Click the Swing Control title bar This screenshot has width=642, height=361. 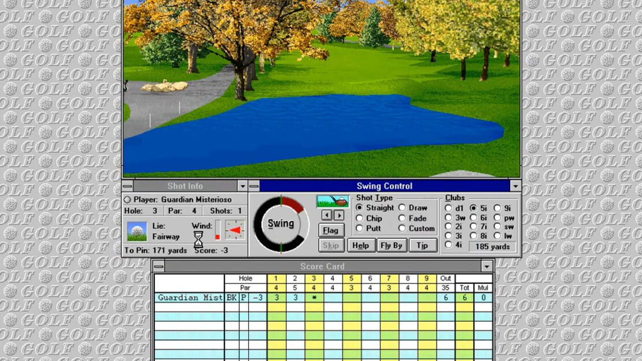385,186
